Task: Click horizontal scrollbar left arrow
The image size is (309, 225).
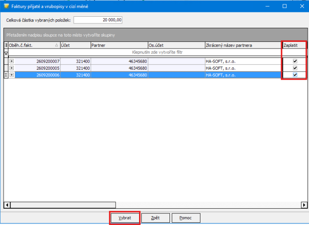Action: (7, 205)
